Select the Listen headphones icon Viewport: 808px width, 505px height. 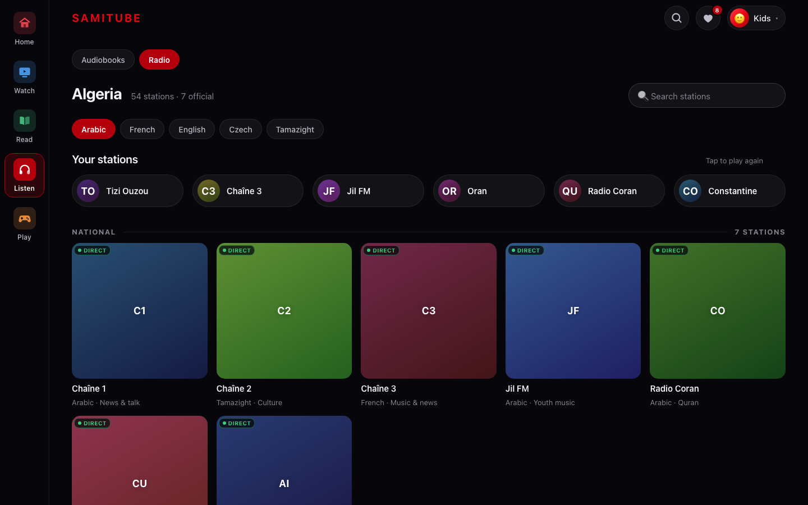pos(25,169)
